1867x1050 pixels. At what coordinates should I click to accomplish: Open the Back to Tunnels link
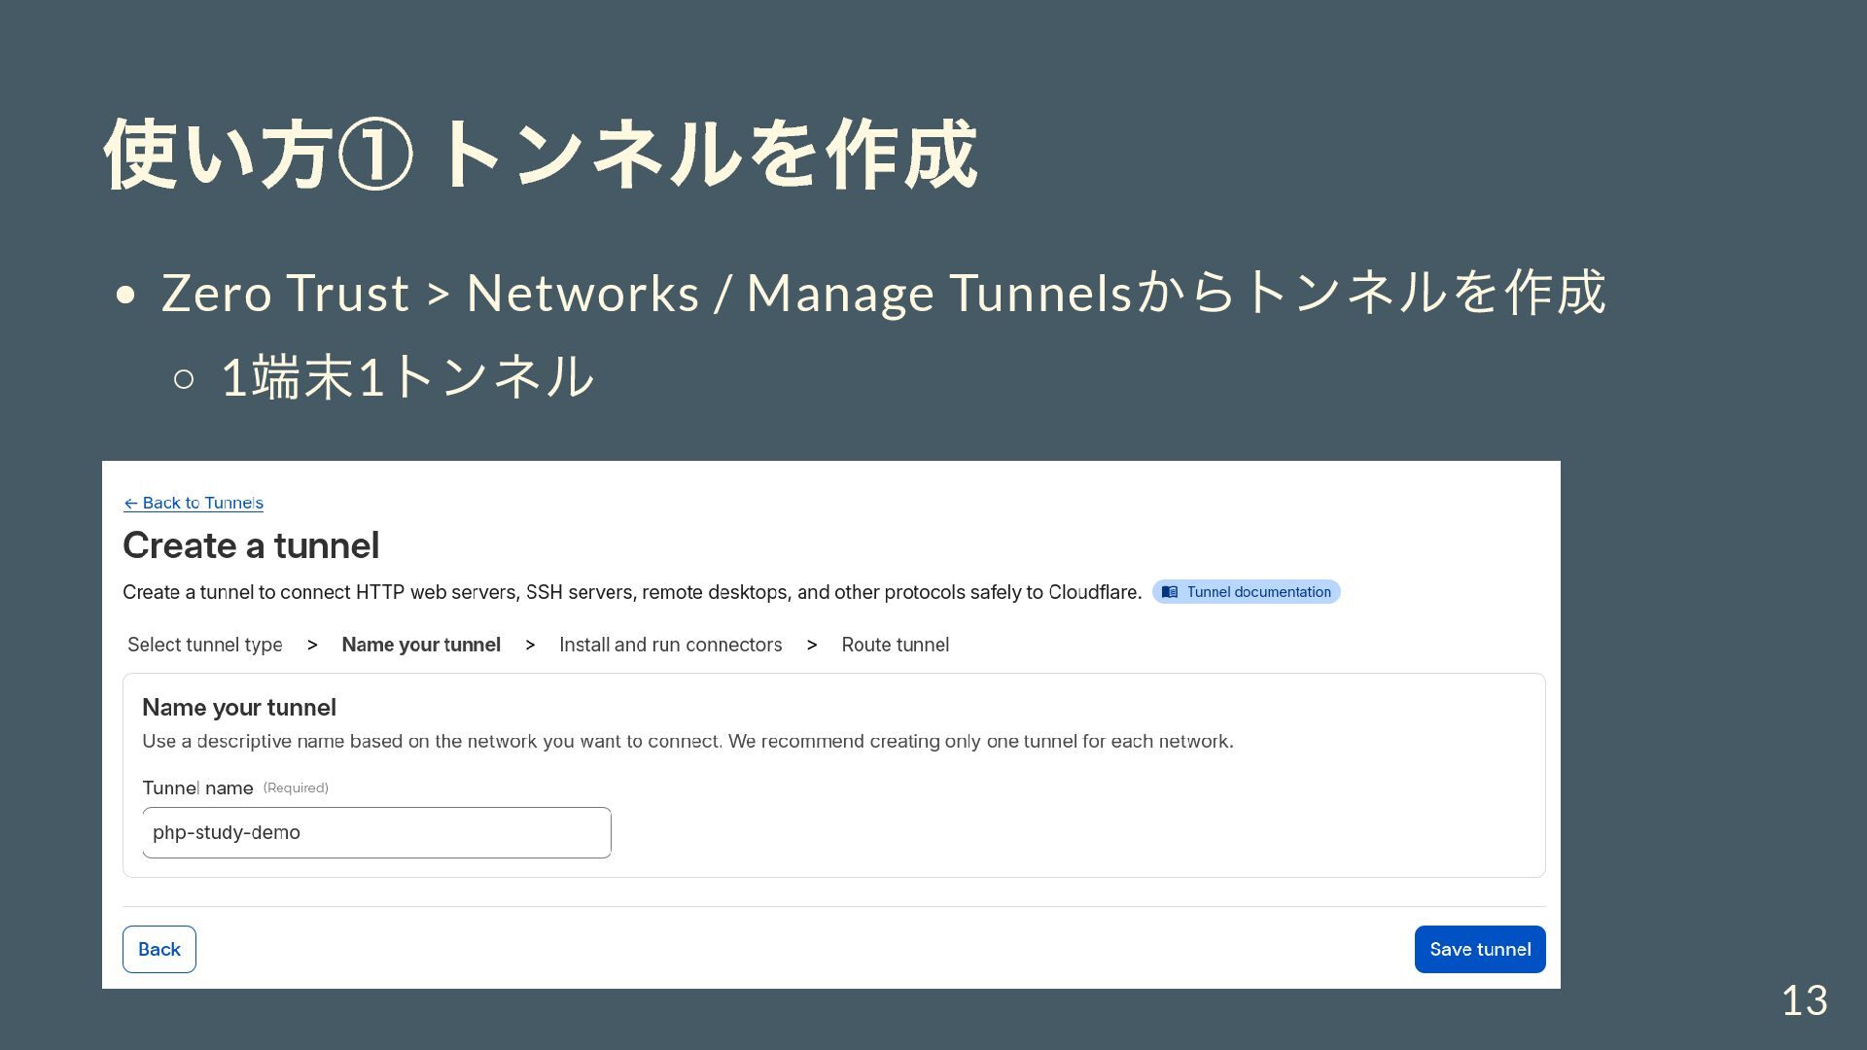coord(202,504)
